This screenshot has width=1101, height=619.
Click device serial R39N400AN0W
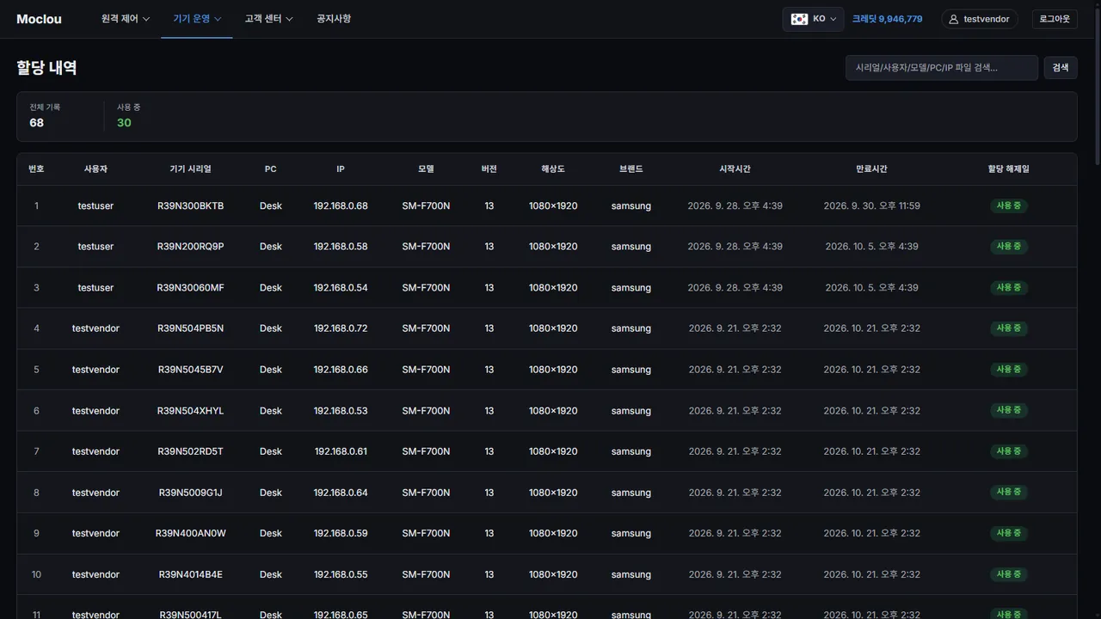click(190, 534)
